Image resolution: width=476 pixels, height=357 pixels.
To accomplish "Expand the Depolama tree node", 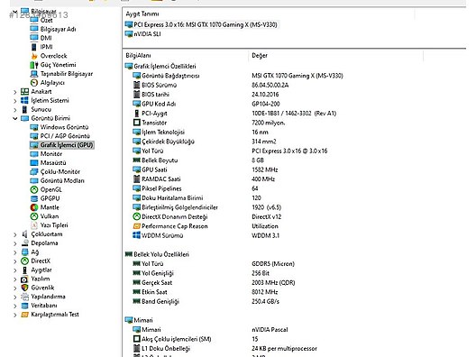I will 14,243.
